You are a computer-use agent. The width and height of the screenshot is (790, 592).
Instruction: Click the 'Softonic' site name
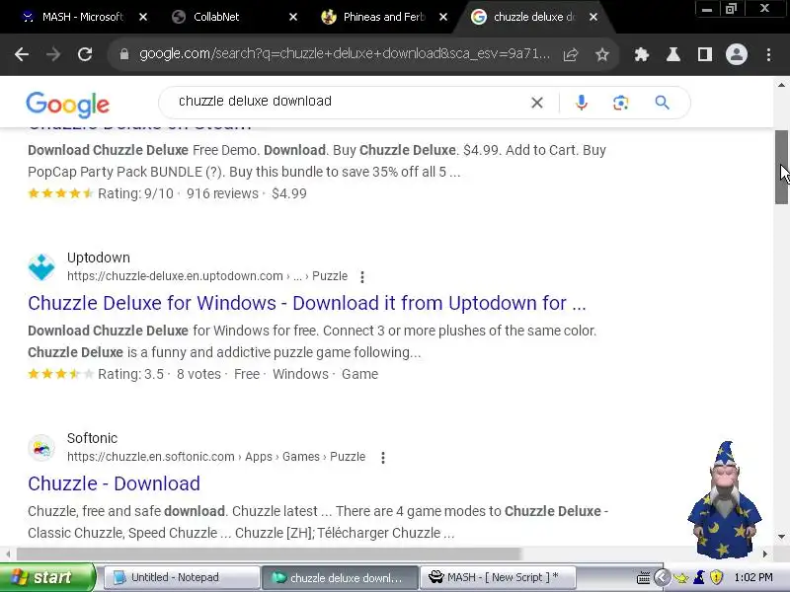point(92,438)
